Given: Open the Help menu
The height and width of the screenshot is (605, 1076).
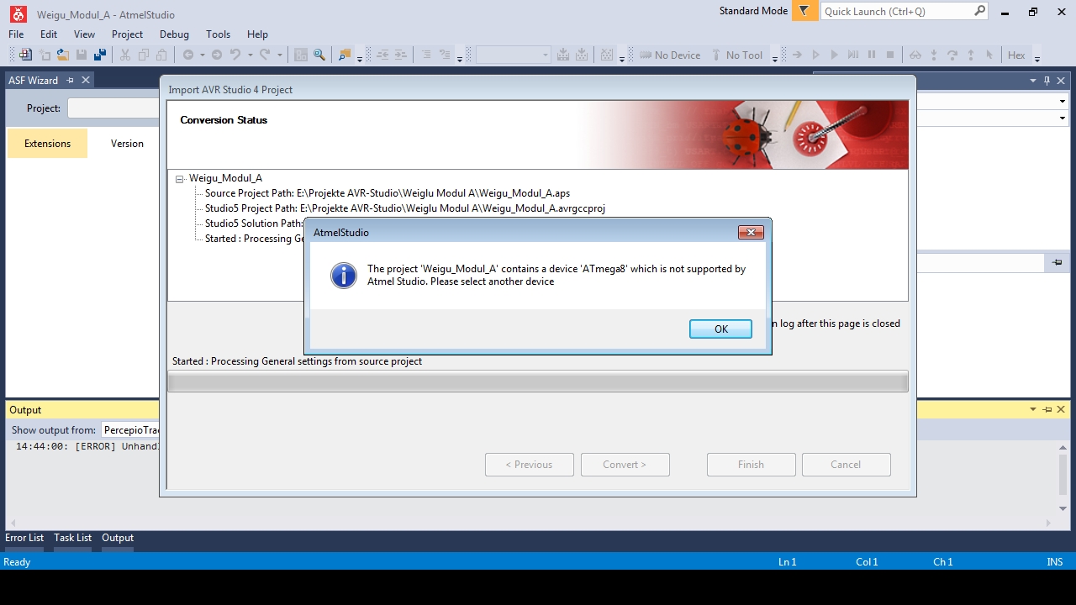Looking at the screenshot, I should click(x=257, y=34).
